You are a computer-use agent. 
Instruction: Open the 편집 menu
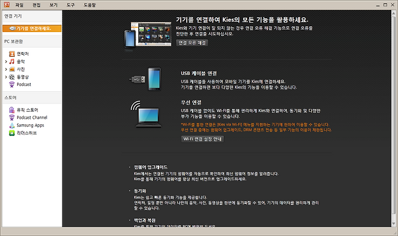(36, 5)
